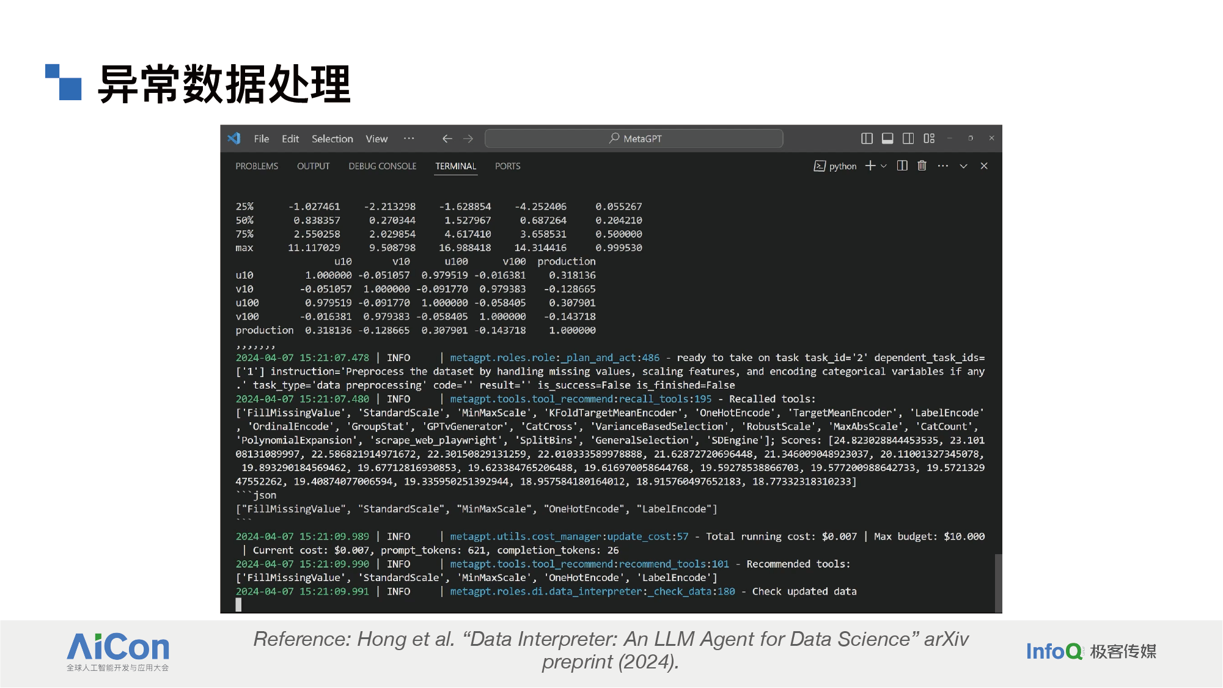This screenshot has width=1223, height=688.
Task: Open the Edit menu
Action: [x=290, y=139]
